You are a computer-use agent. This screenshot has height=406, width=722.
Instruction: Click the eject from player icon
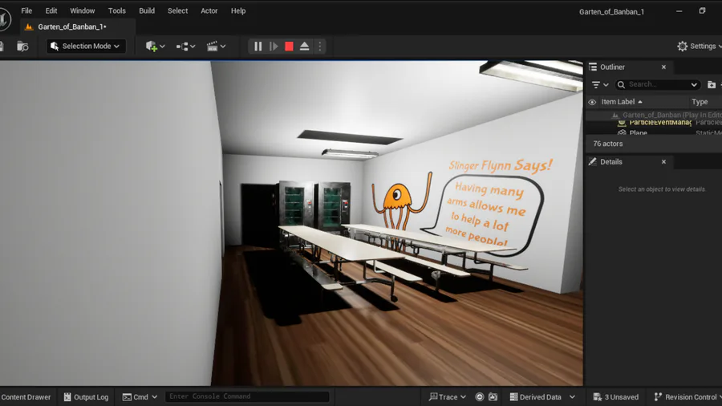click(304, 46)
